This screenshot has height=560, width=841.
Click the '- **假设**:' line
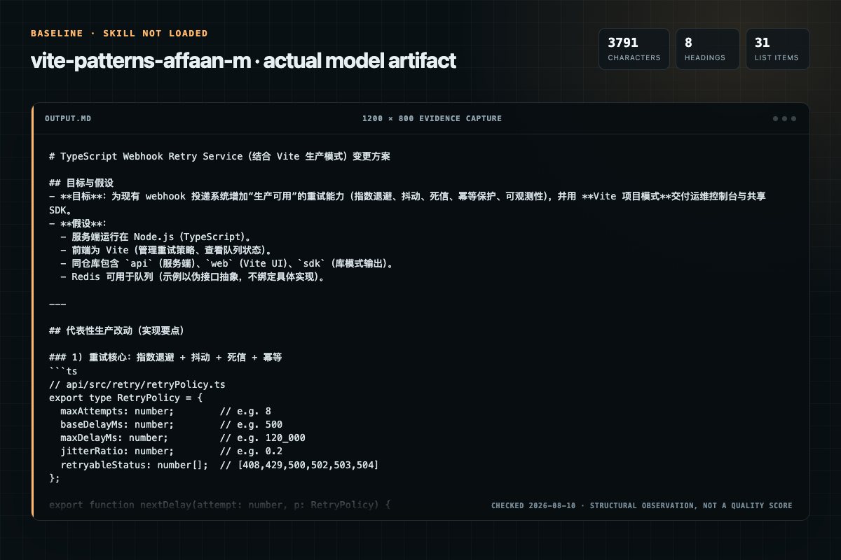pos(77,223)
